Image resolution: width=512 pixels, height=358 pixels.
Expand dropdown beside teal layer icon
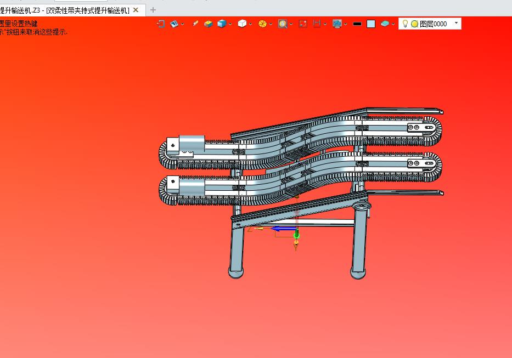pyautogui.click(x=393, y=24)
